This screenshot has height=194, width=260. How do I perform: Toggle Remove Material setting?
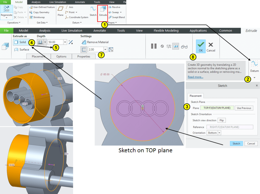click(x=95, y=42)
